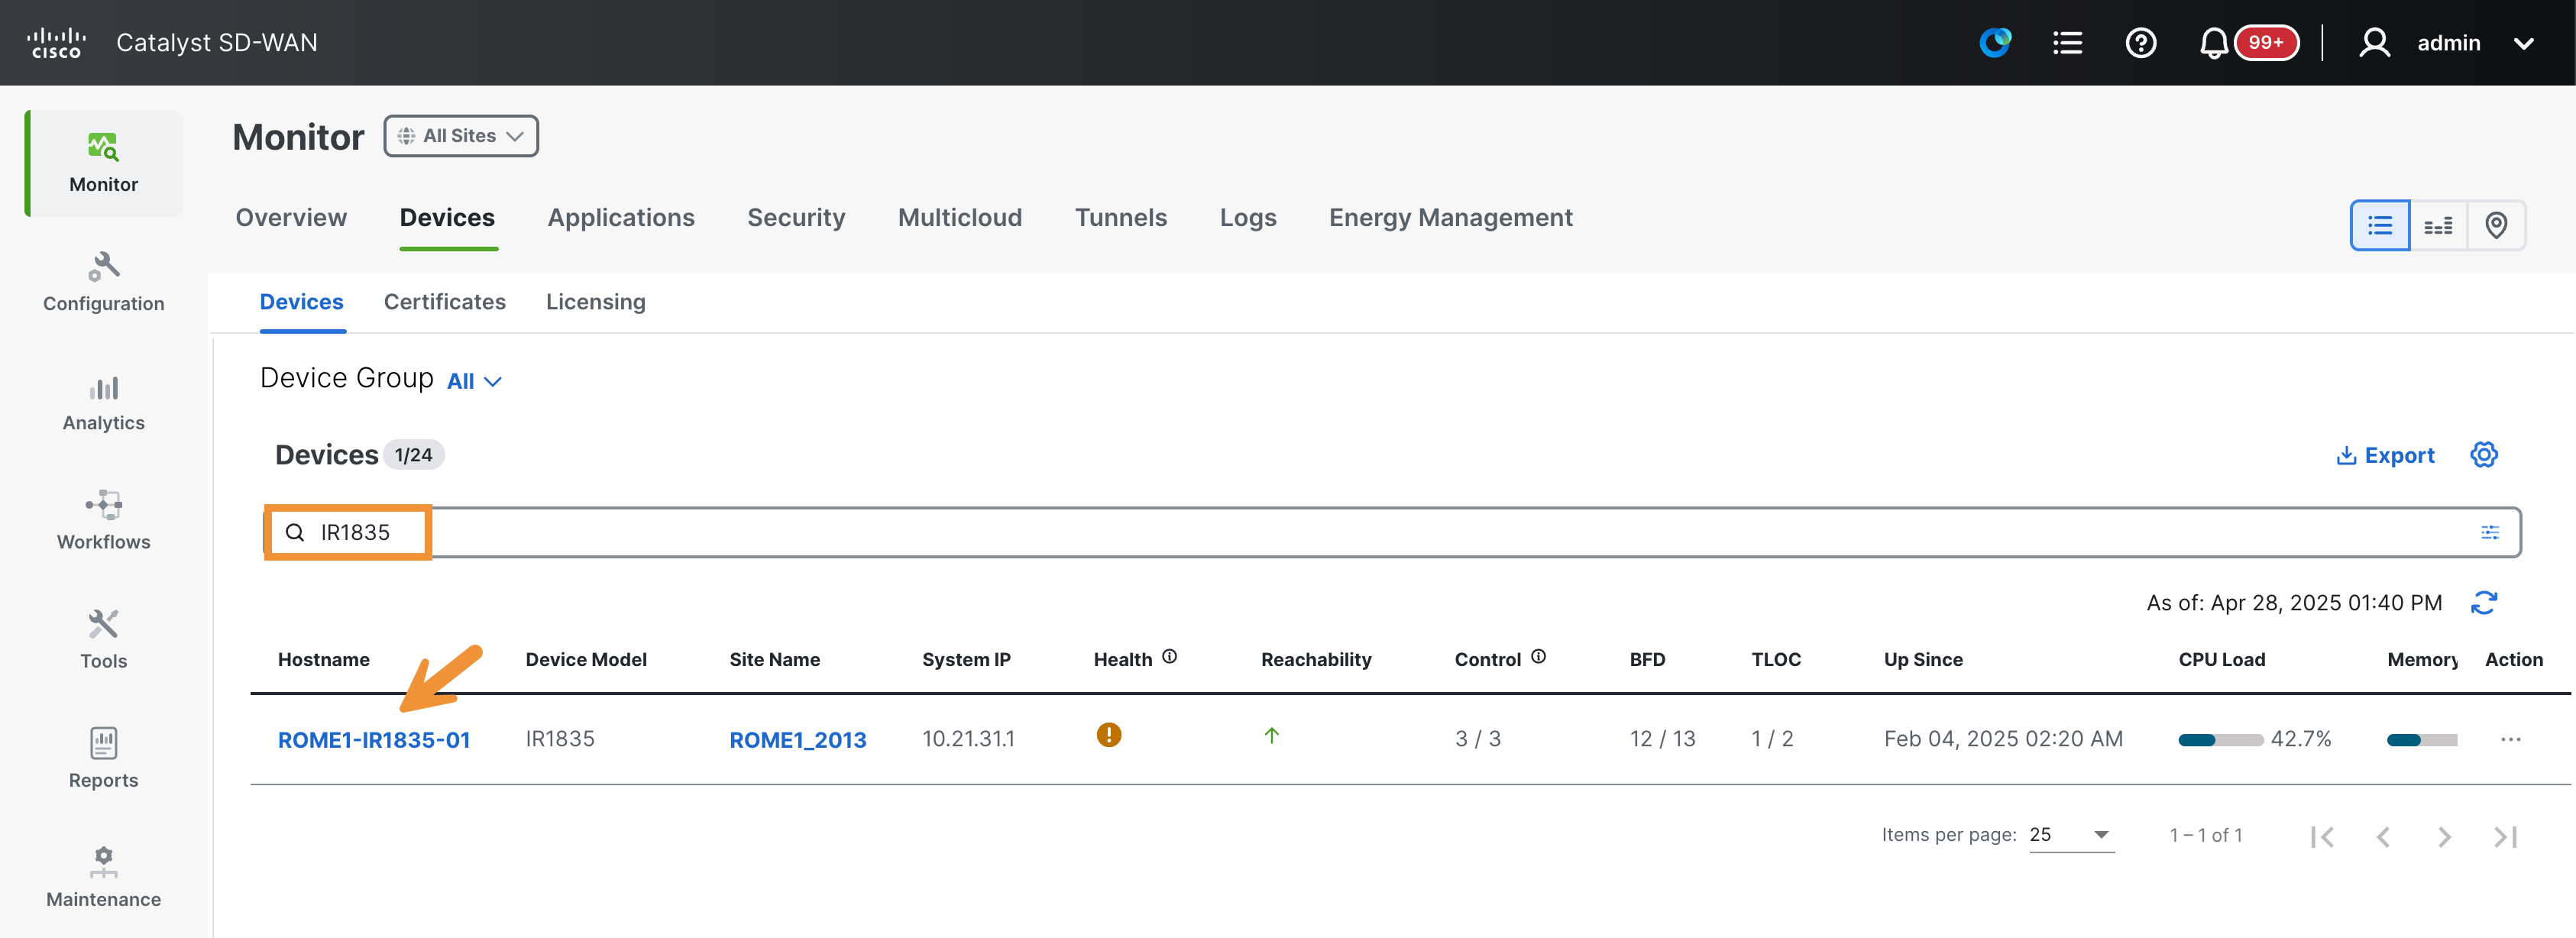Switch to the Multicloud tab
This screenshot has height=938, width=2576.
(x=960, y=218)
